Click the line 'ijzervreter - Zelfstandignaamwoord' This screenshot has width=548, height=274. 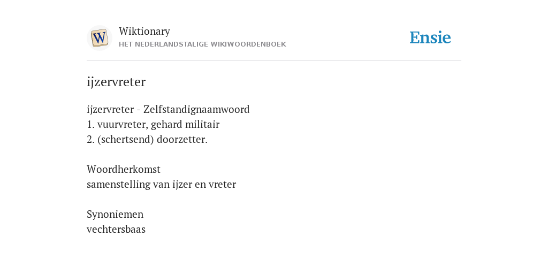[168, 109]
